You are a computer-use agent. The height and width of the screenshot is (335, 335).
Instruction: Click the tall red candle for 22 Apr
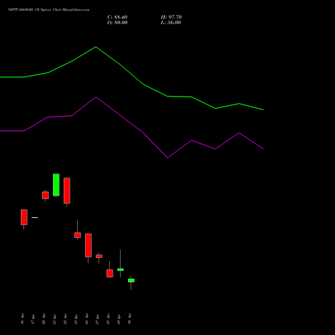(x=67, y=191)
